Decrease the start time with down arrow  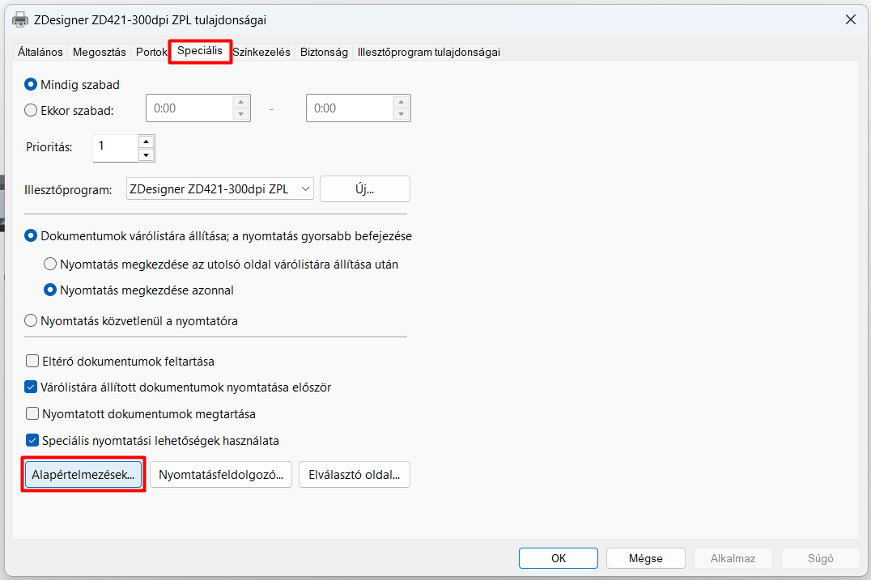[241, 114]
